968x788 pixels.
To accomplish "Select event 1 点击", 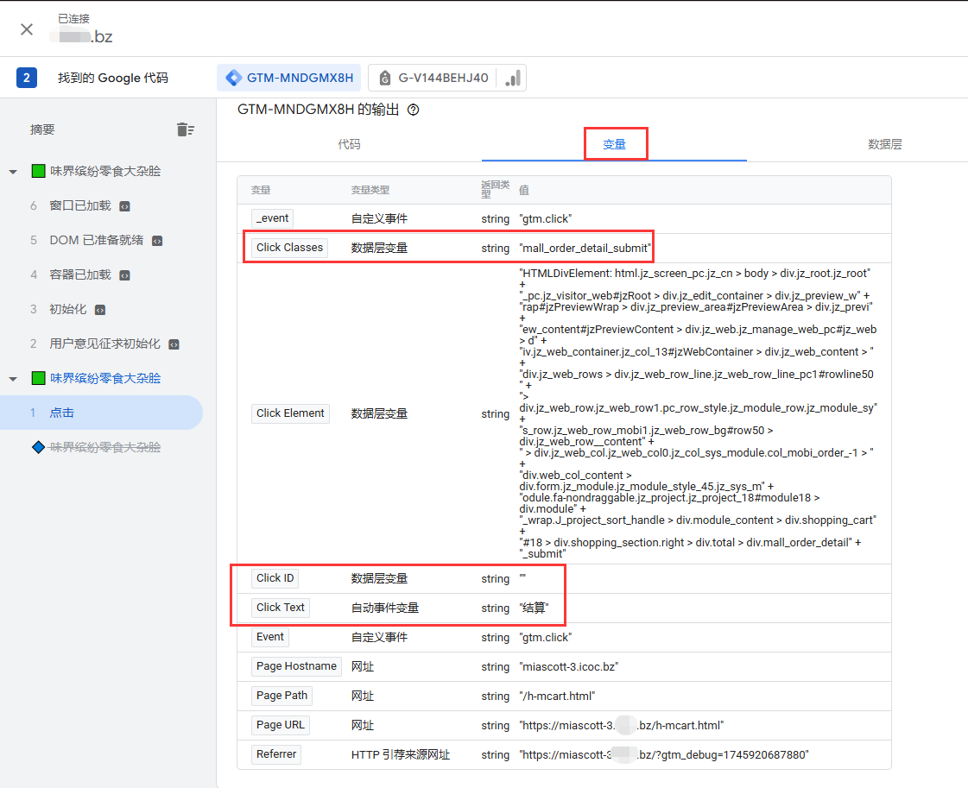I will click(x=101, y=413).
